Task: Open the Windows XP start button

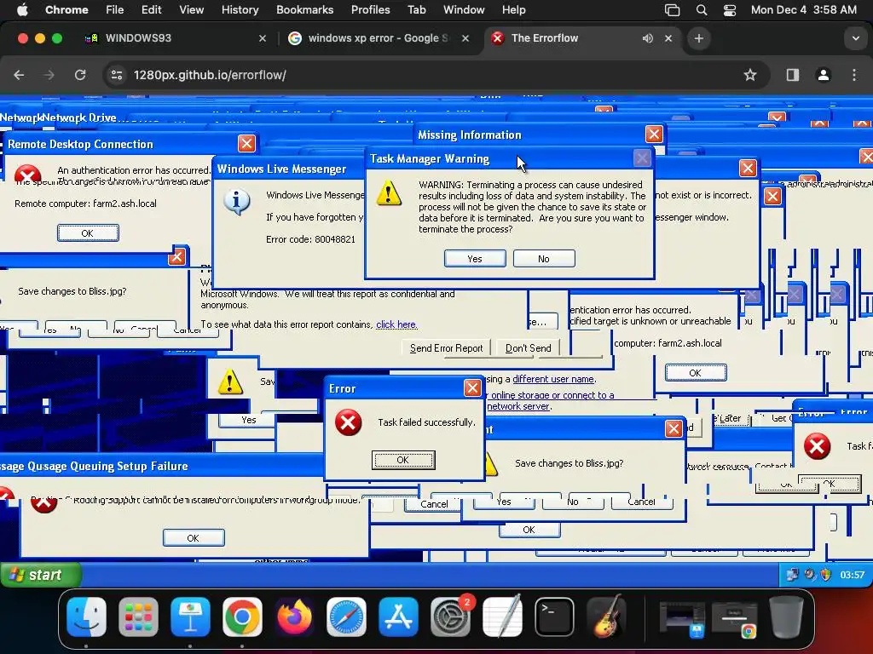Action: tap(40, 575)
